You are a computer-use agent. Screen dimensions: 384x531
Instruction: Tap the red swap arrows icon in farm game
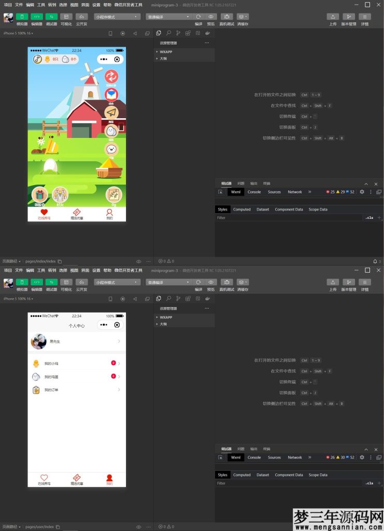tap(111, 77)
